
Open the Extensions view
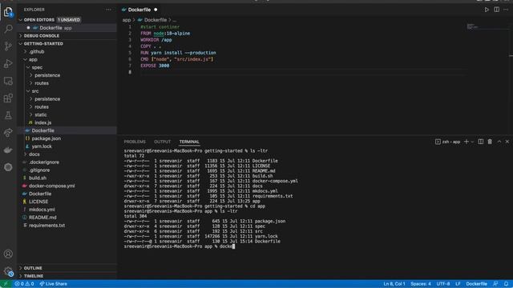click(8, 98)
